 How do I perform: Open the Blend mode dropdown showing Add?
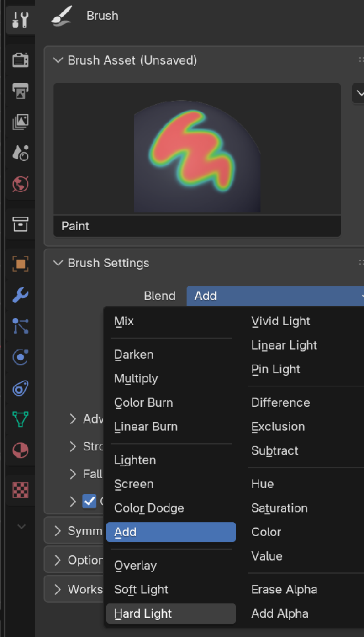pos(275,296)
